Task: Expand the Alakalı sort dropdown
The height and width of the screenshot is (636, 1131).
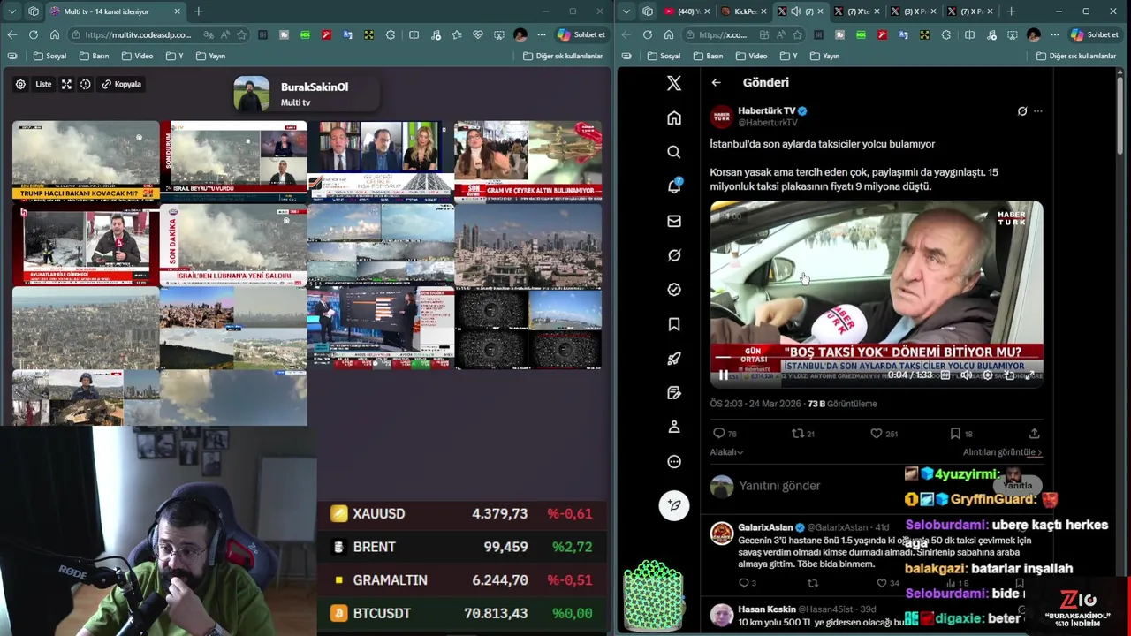Action: click(x=726, y=452)
